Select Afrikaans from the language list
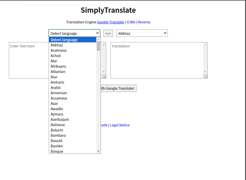 coord(58,66)
